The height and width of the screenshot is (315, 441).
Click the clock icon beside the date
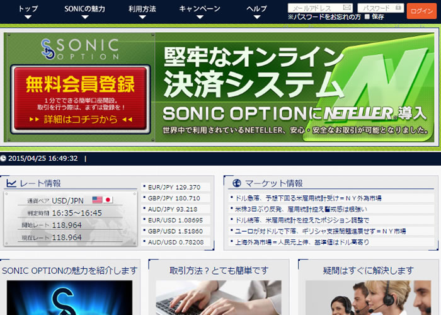click(3, 158)
